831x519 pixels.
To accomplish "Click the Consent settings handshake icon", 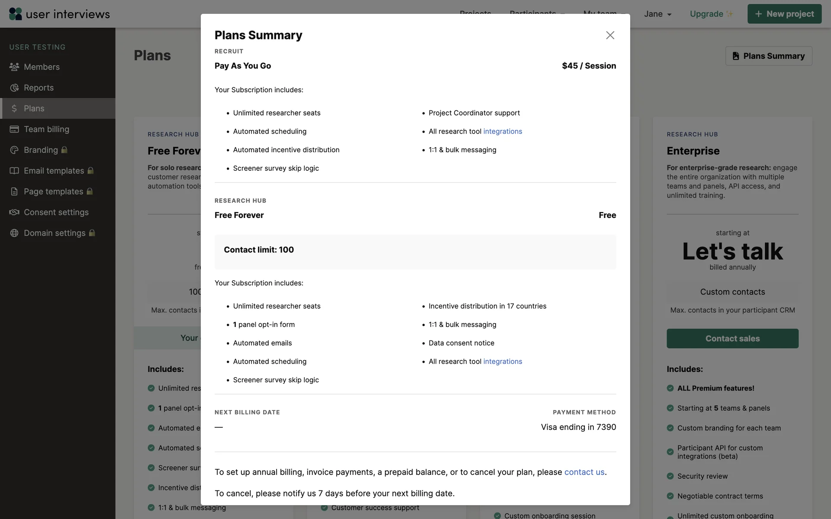I will coord(14,212).
